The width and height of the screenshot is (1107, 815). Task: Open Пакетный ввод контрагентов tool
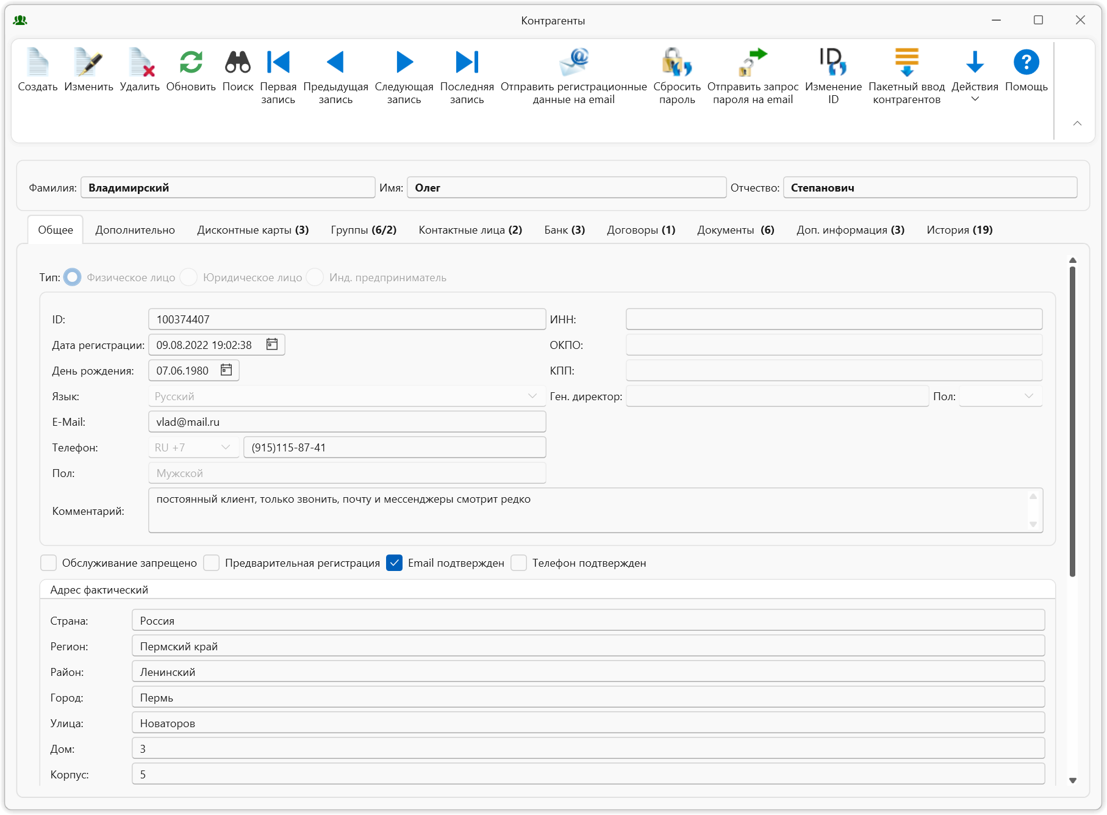[x=906, y=63]
